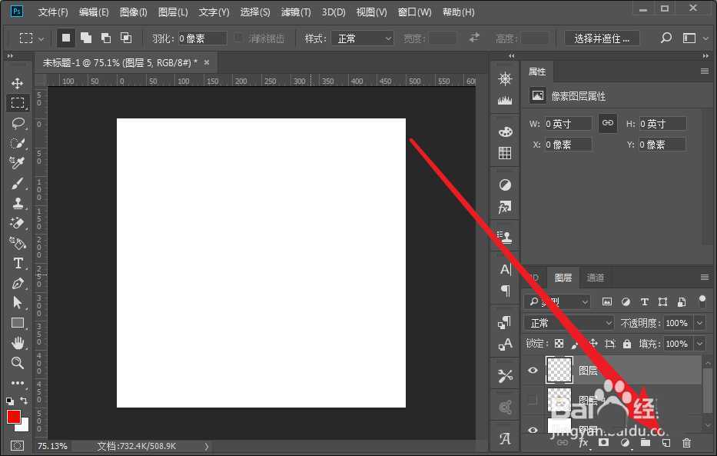Click the delete layer trash icon

[x=687, y=443]
